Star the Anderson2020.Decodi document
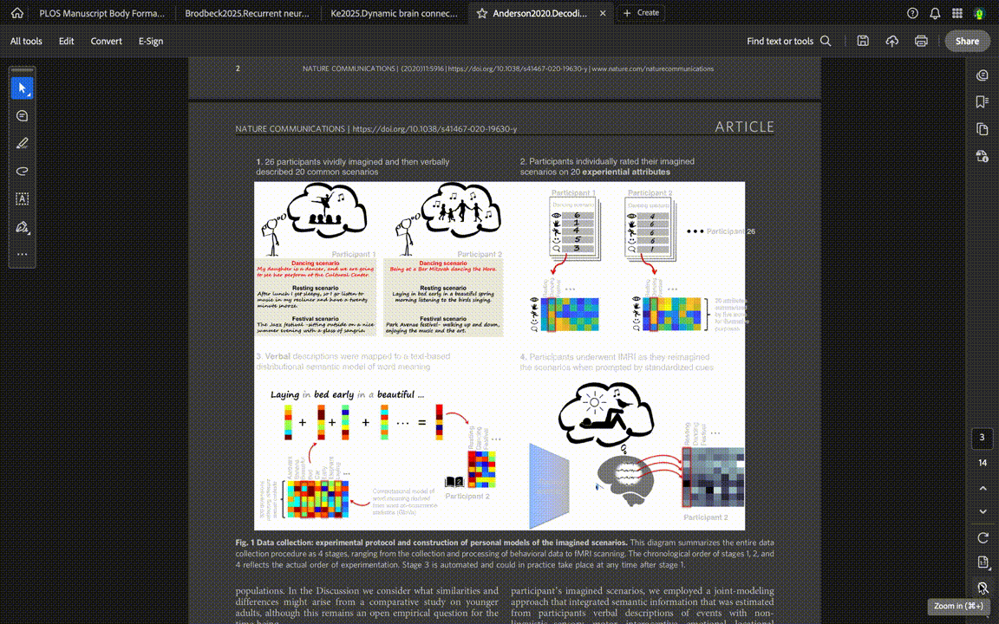Viewport: 999px width, 624px height. (x=482, y=13)
